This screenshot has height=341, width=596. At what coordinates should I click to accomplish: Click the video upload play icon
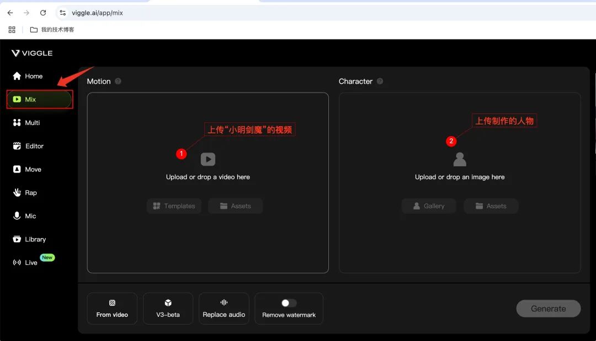208,159
